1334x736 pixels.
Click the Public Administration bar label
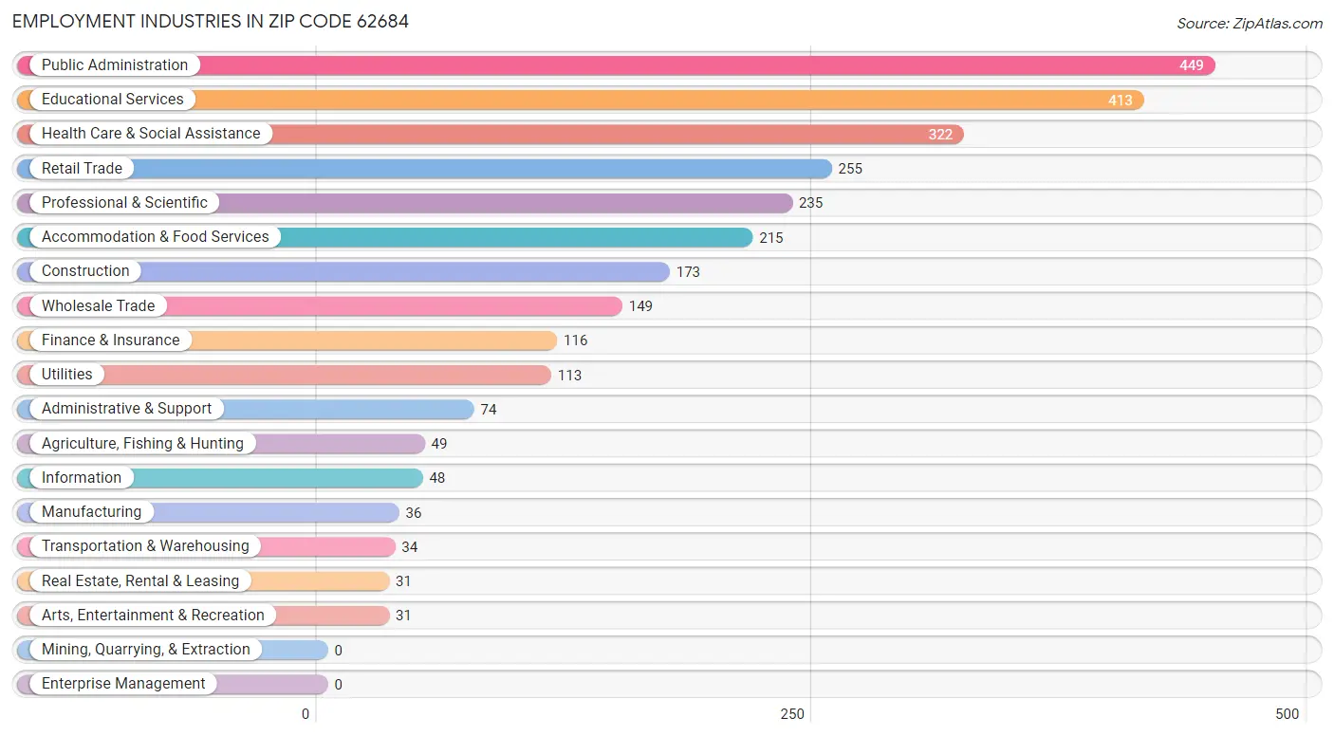115,65
